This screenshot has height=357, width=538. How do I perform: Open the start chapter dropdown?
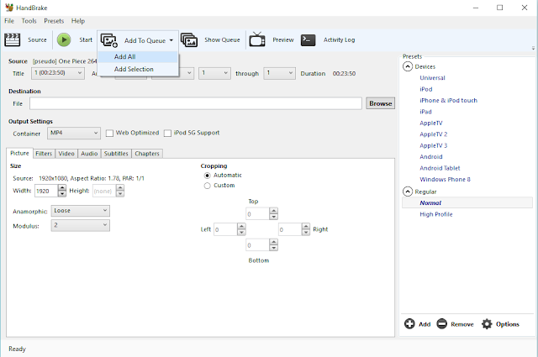tap(214, 73)
